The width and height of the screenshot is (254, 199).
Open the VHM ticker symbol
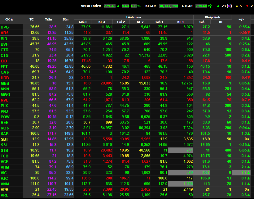[5, 167]
